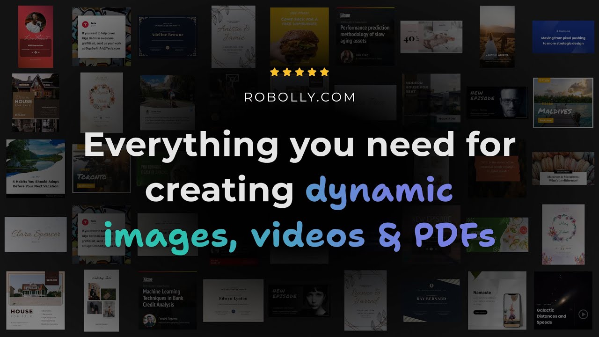The height and width of the screenshot is (337, 599).
Task: Click the 'RAY BERNARD' name text
Action: (x=432, y=299)
